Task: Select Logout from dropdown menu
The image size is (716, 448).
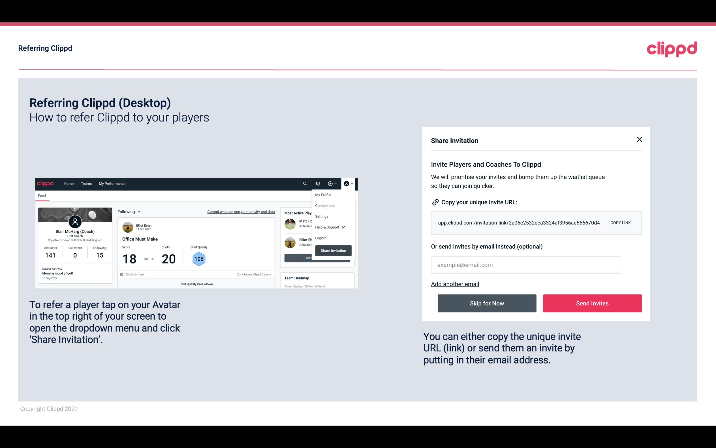Action: (x=320, y=238)
